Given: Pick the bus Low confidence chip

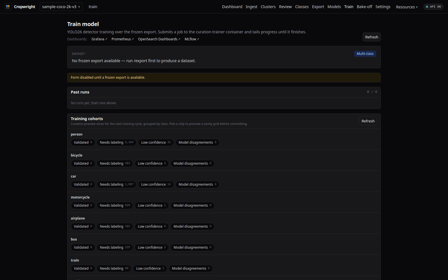Looking at the screenshot, I should pyautogui.click(x=152, y=248).
